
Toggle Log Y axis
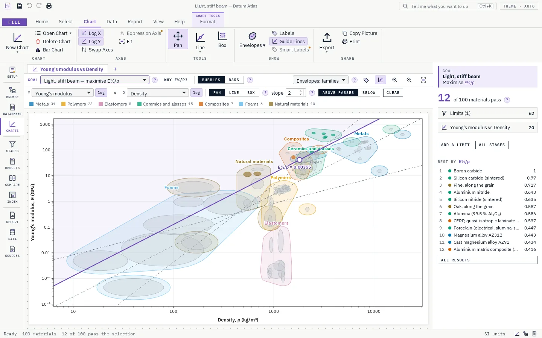tap(91, 41)
